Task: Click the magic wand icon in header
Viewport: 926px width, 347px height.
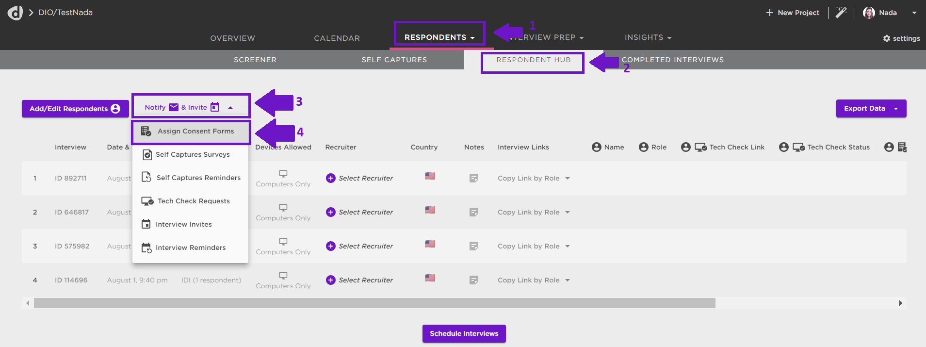Action: 841,13
